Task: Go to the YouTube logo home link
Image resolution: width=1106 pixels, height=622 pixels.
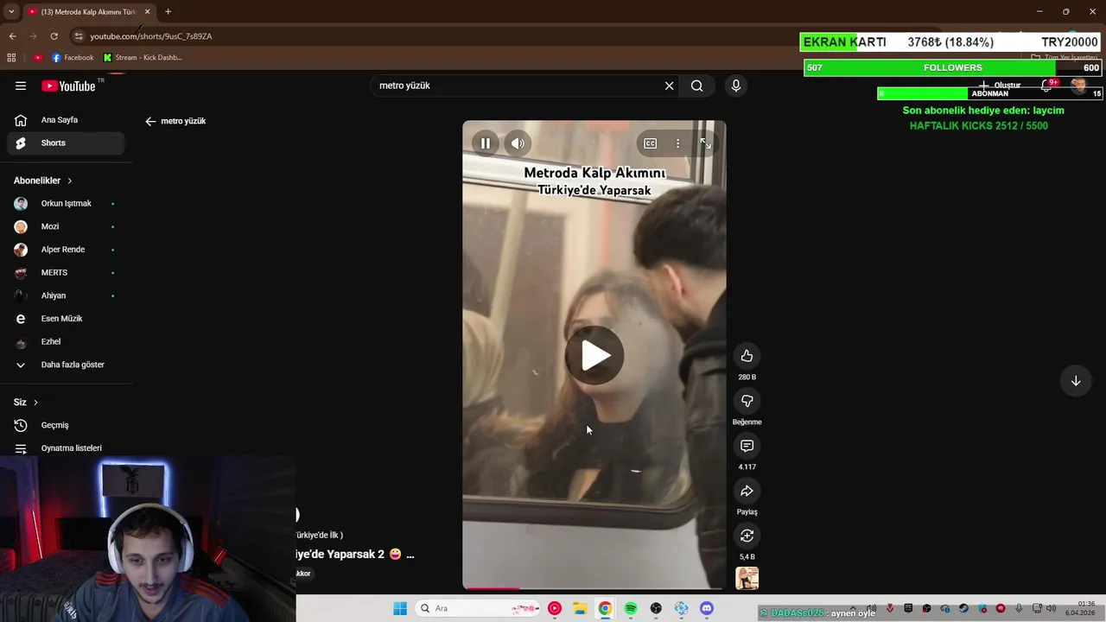Action: pos(68,86)
